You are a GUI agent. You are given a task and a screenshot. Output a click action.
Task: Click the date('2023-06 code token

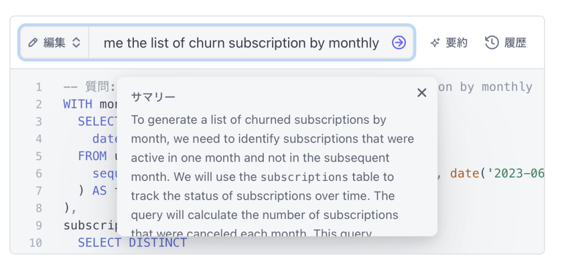497,173
